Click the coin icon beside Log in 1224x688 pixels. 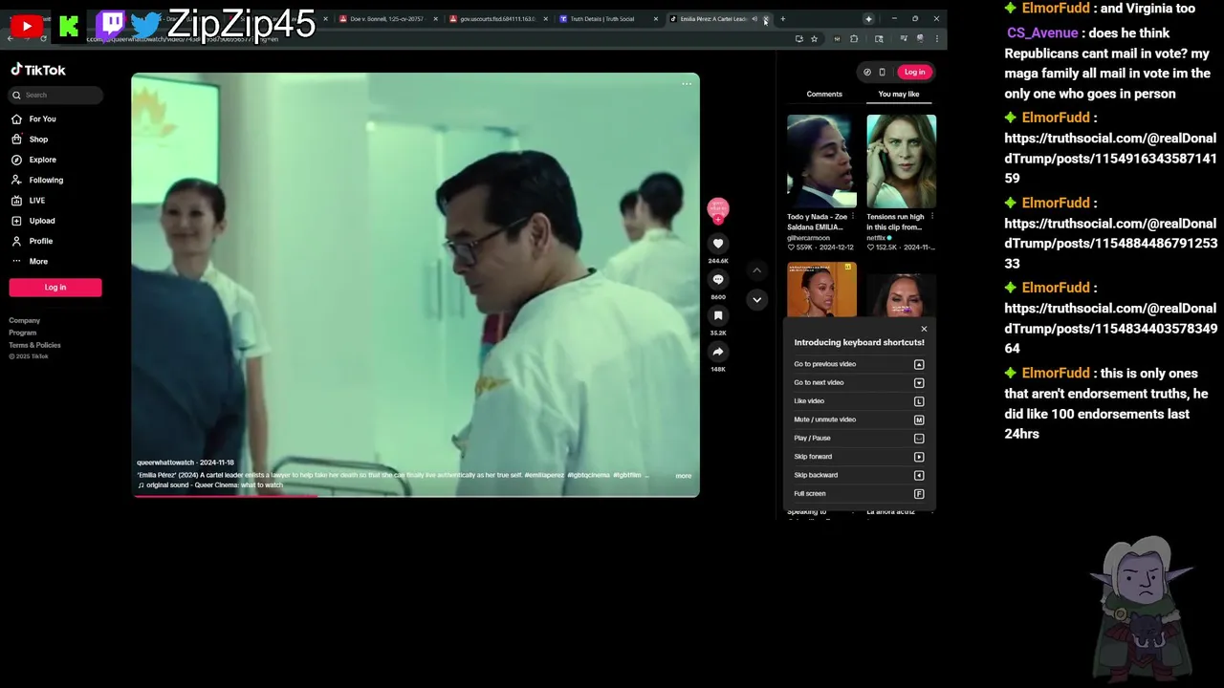click(x=867, y=72)
